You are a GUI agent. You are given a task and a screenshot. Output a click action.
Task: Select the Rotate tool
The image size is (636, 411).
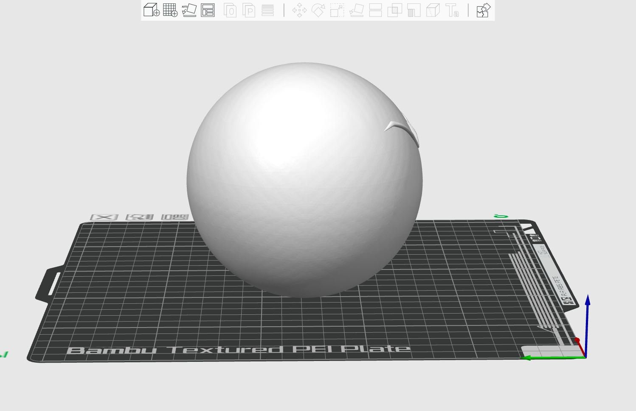tap(319, 11)
